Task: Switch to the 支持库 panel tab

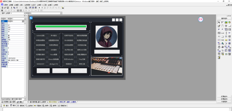Action: [5, 102]
